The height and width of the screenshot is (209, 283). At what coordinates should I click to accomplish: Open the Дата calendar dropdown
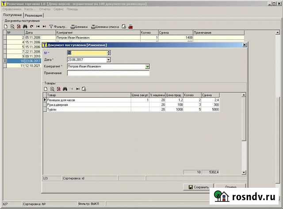pyautogui.click(x=108, y=60)
